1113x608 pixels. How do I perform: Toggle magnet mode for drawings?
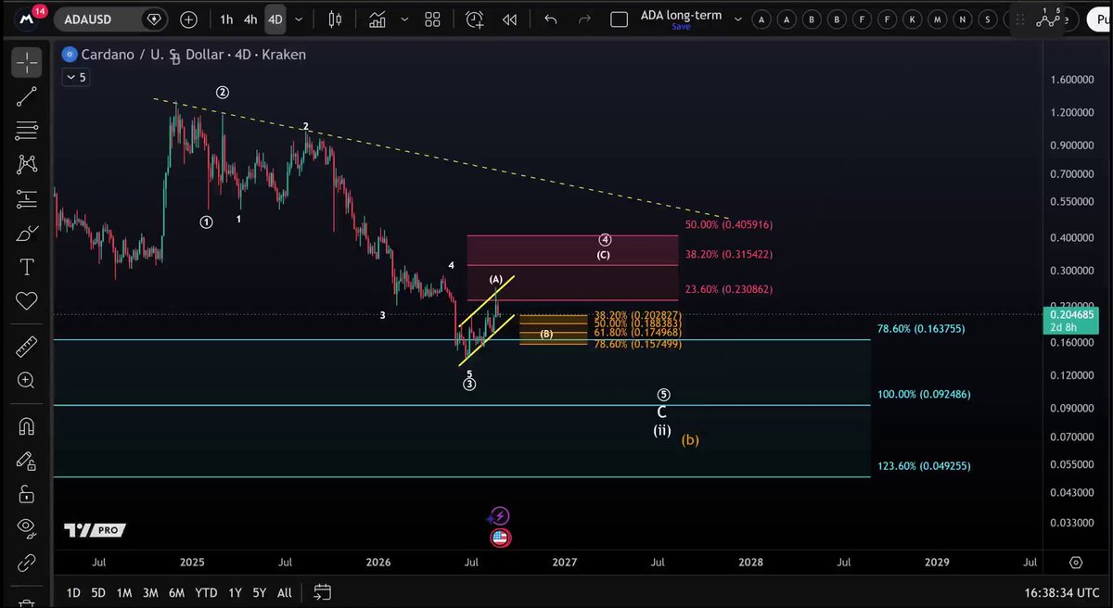pyautogui.click(x=26, y=426)
